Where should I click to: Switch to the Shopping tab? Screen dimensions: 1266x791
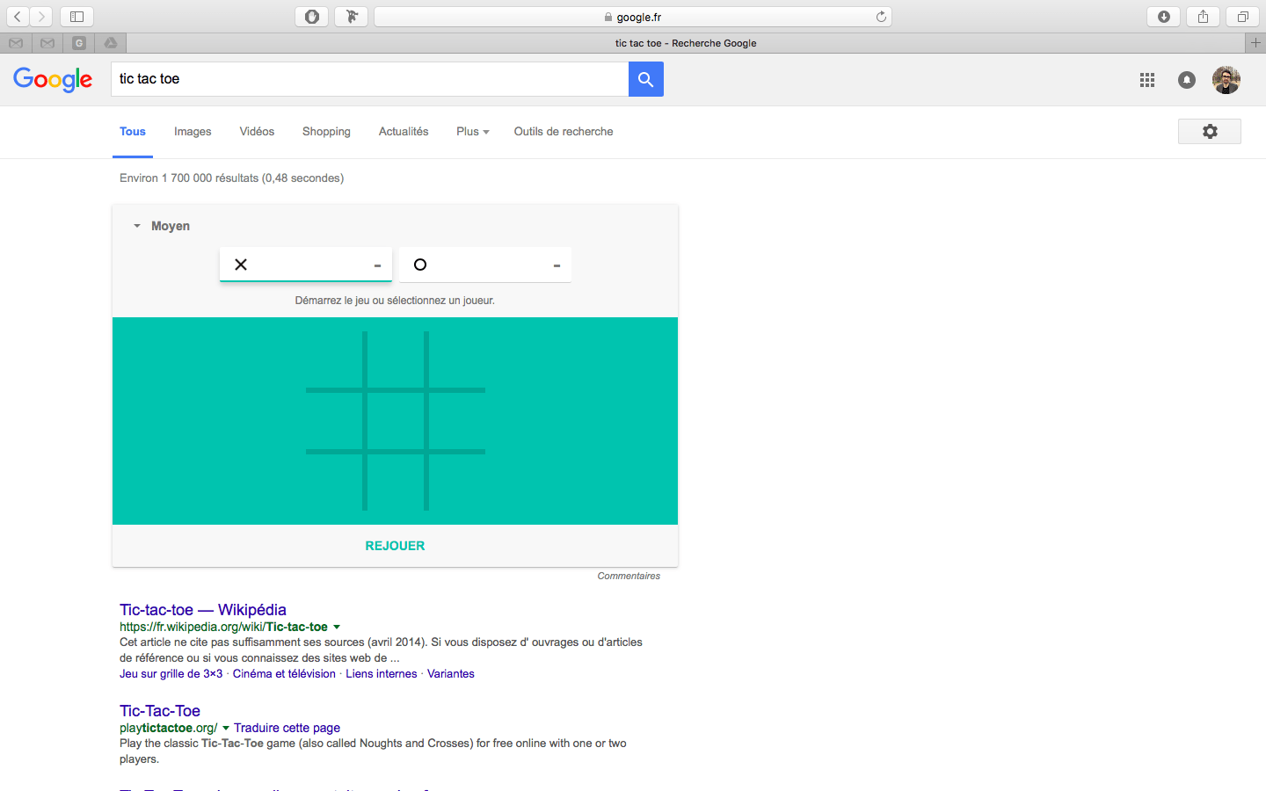tap(326, 132)
